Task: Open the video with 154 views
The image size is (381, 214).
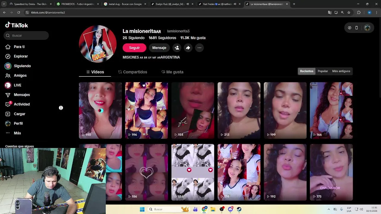Action: [x=193, y=111]
